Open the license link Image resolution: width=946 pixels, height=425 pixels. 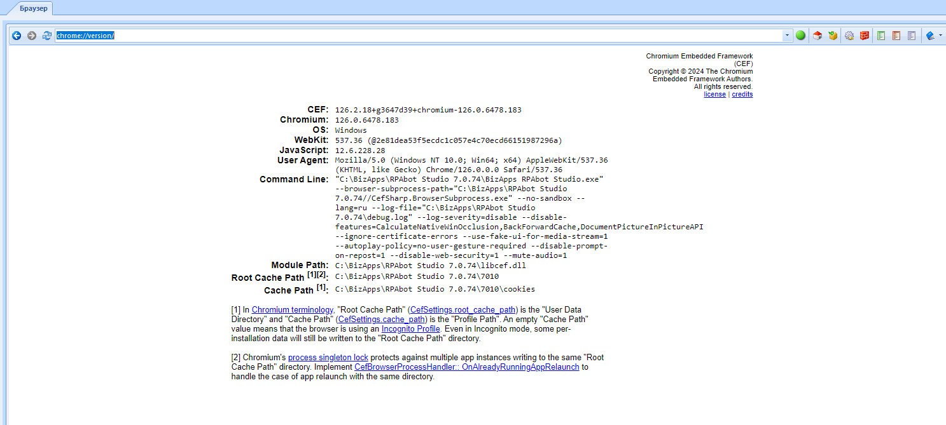click(714, 94)
